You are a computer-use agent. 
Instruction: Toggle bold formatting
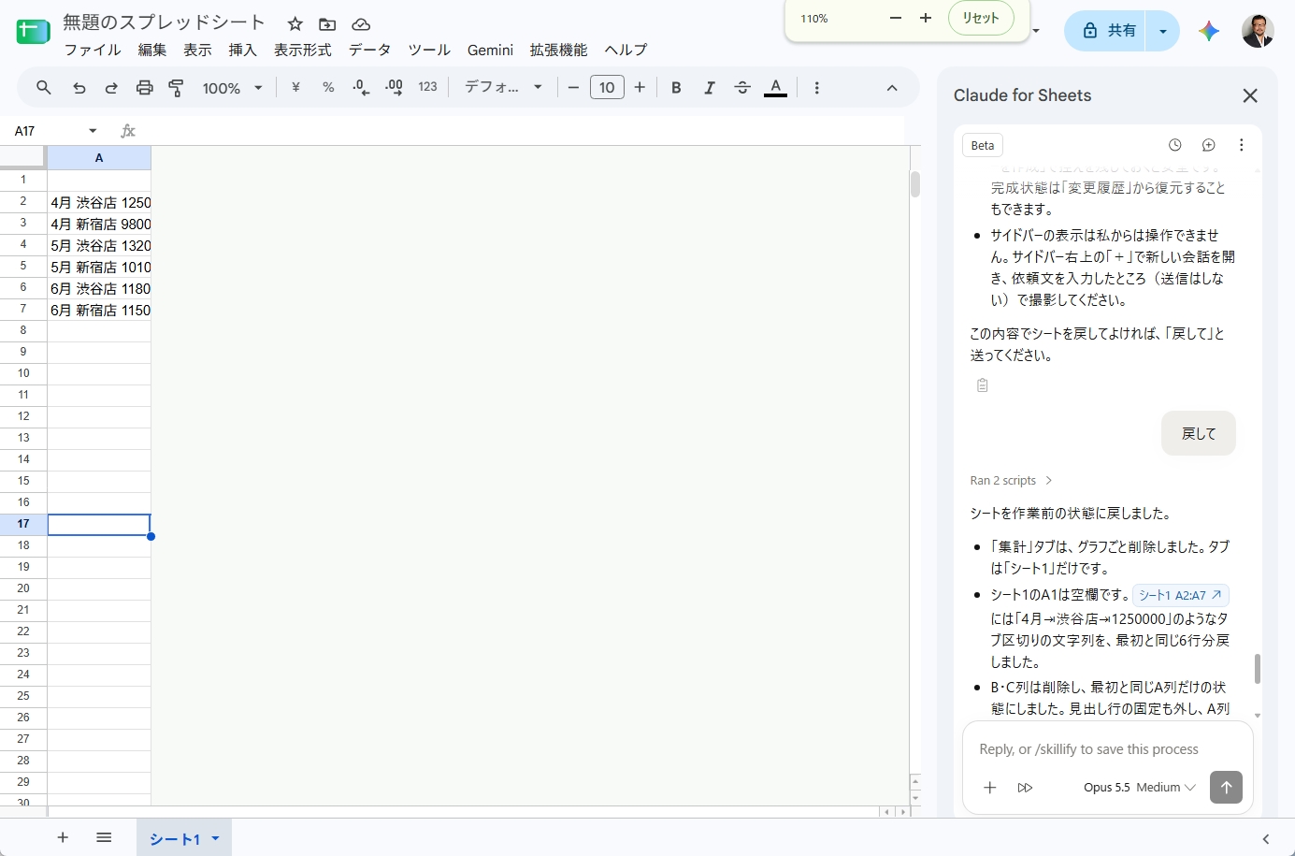676,88
